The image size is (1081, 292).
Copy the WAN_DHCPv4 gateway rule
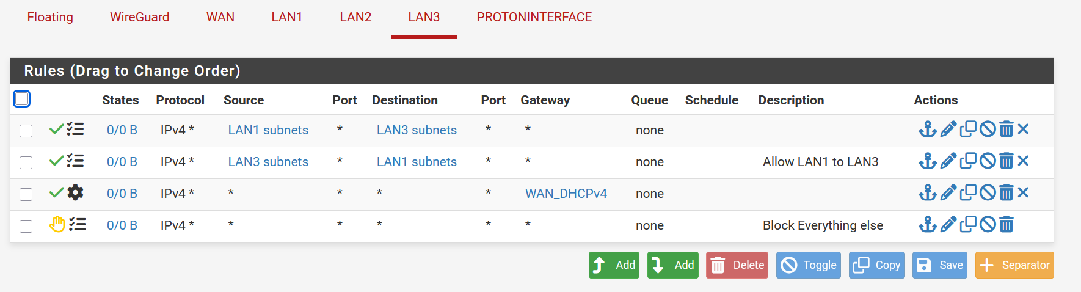click(968, 193)
